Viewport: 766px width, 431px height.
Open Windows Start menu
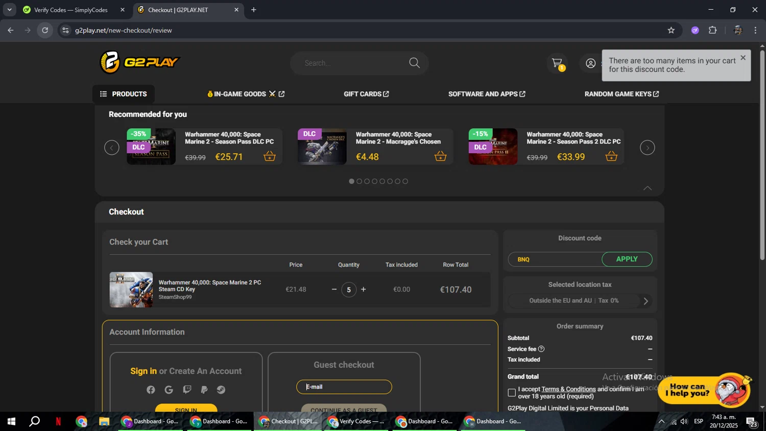tap(11, 421)
